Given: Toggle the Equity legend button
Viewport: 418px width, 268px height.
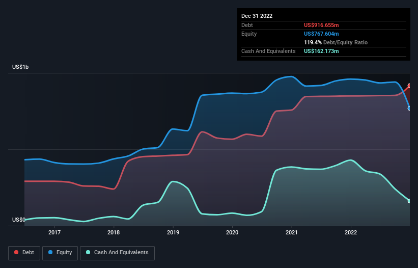Looking at the screenshot, I should pyautogui.click(x=60, y=253).
